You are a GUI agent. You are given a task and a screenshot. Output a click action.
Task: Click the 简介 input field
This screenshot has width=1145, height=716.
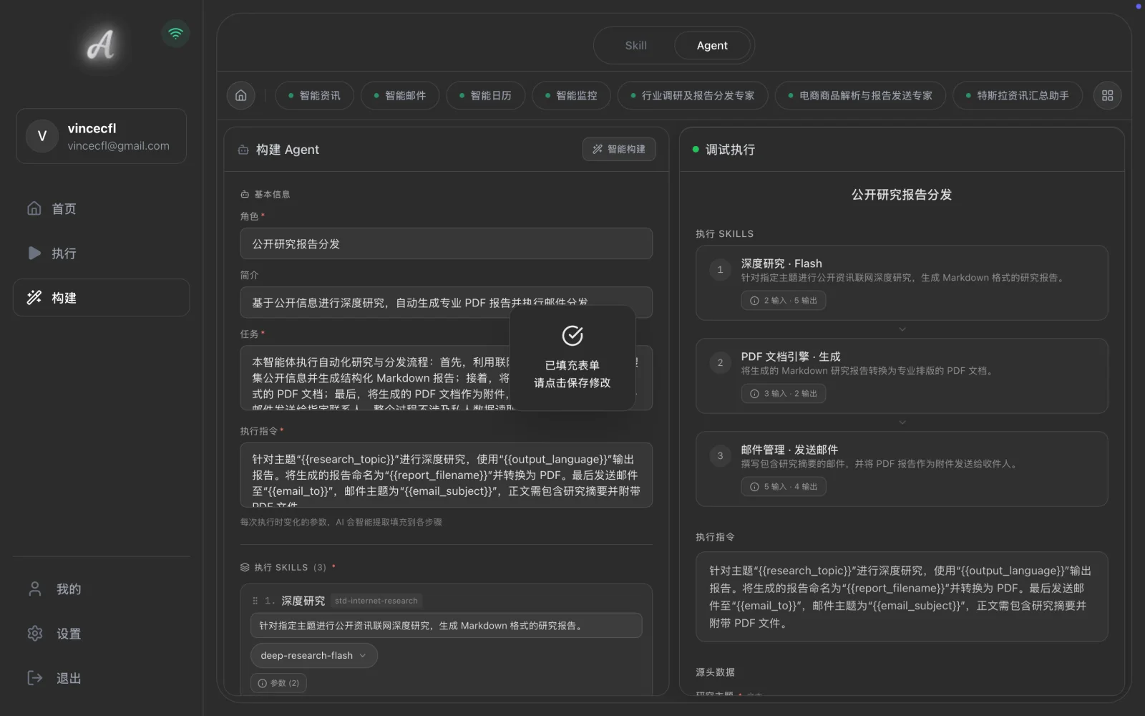coord(446,302)
